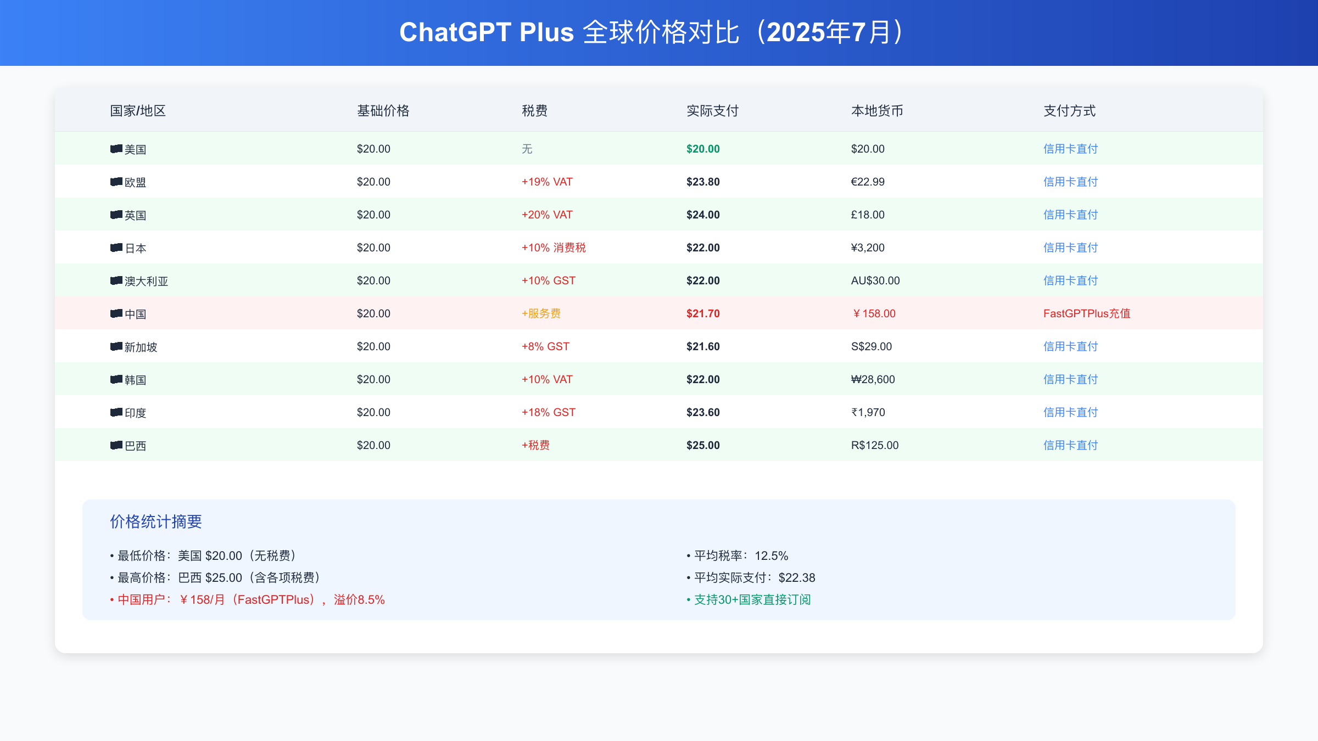
Task: Open the 信用卡直付 link in 日本 row
Action: [x=1070, y=248]
